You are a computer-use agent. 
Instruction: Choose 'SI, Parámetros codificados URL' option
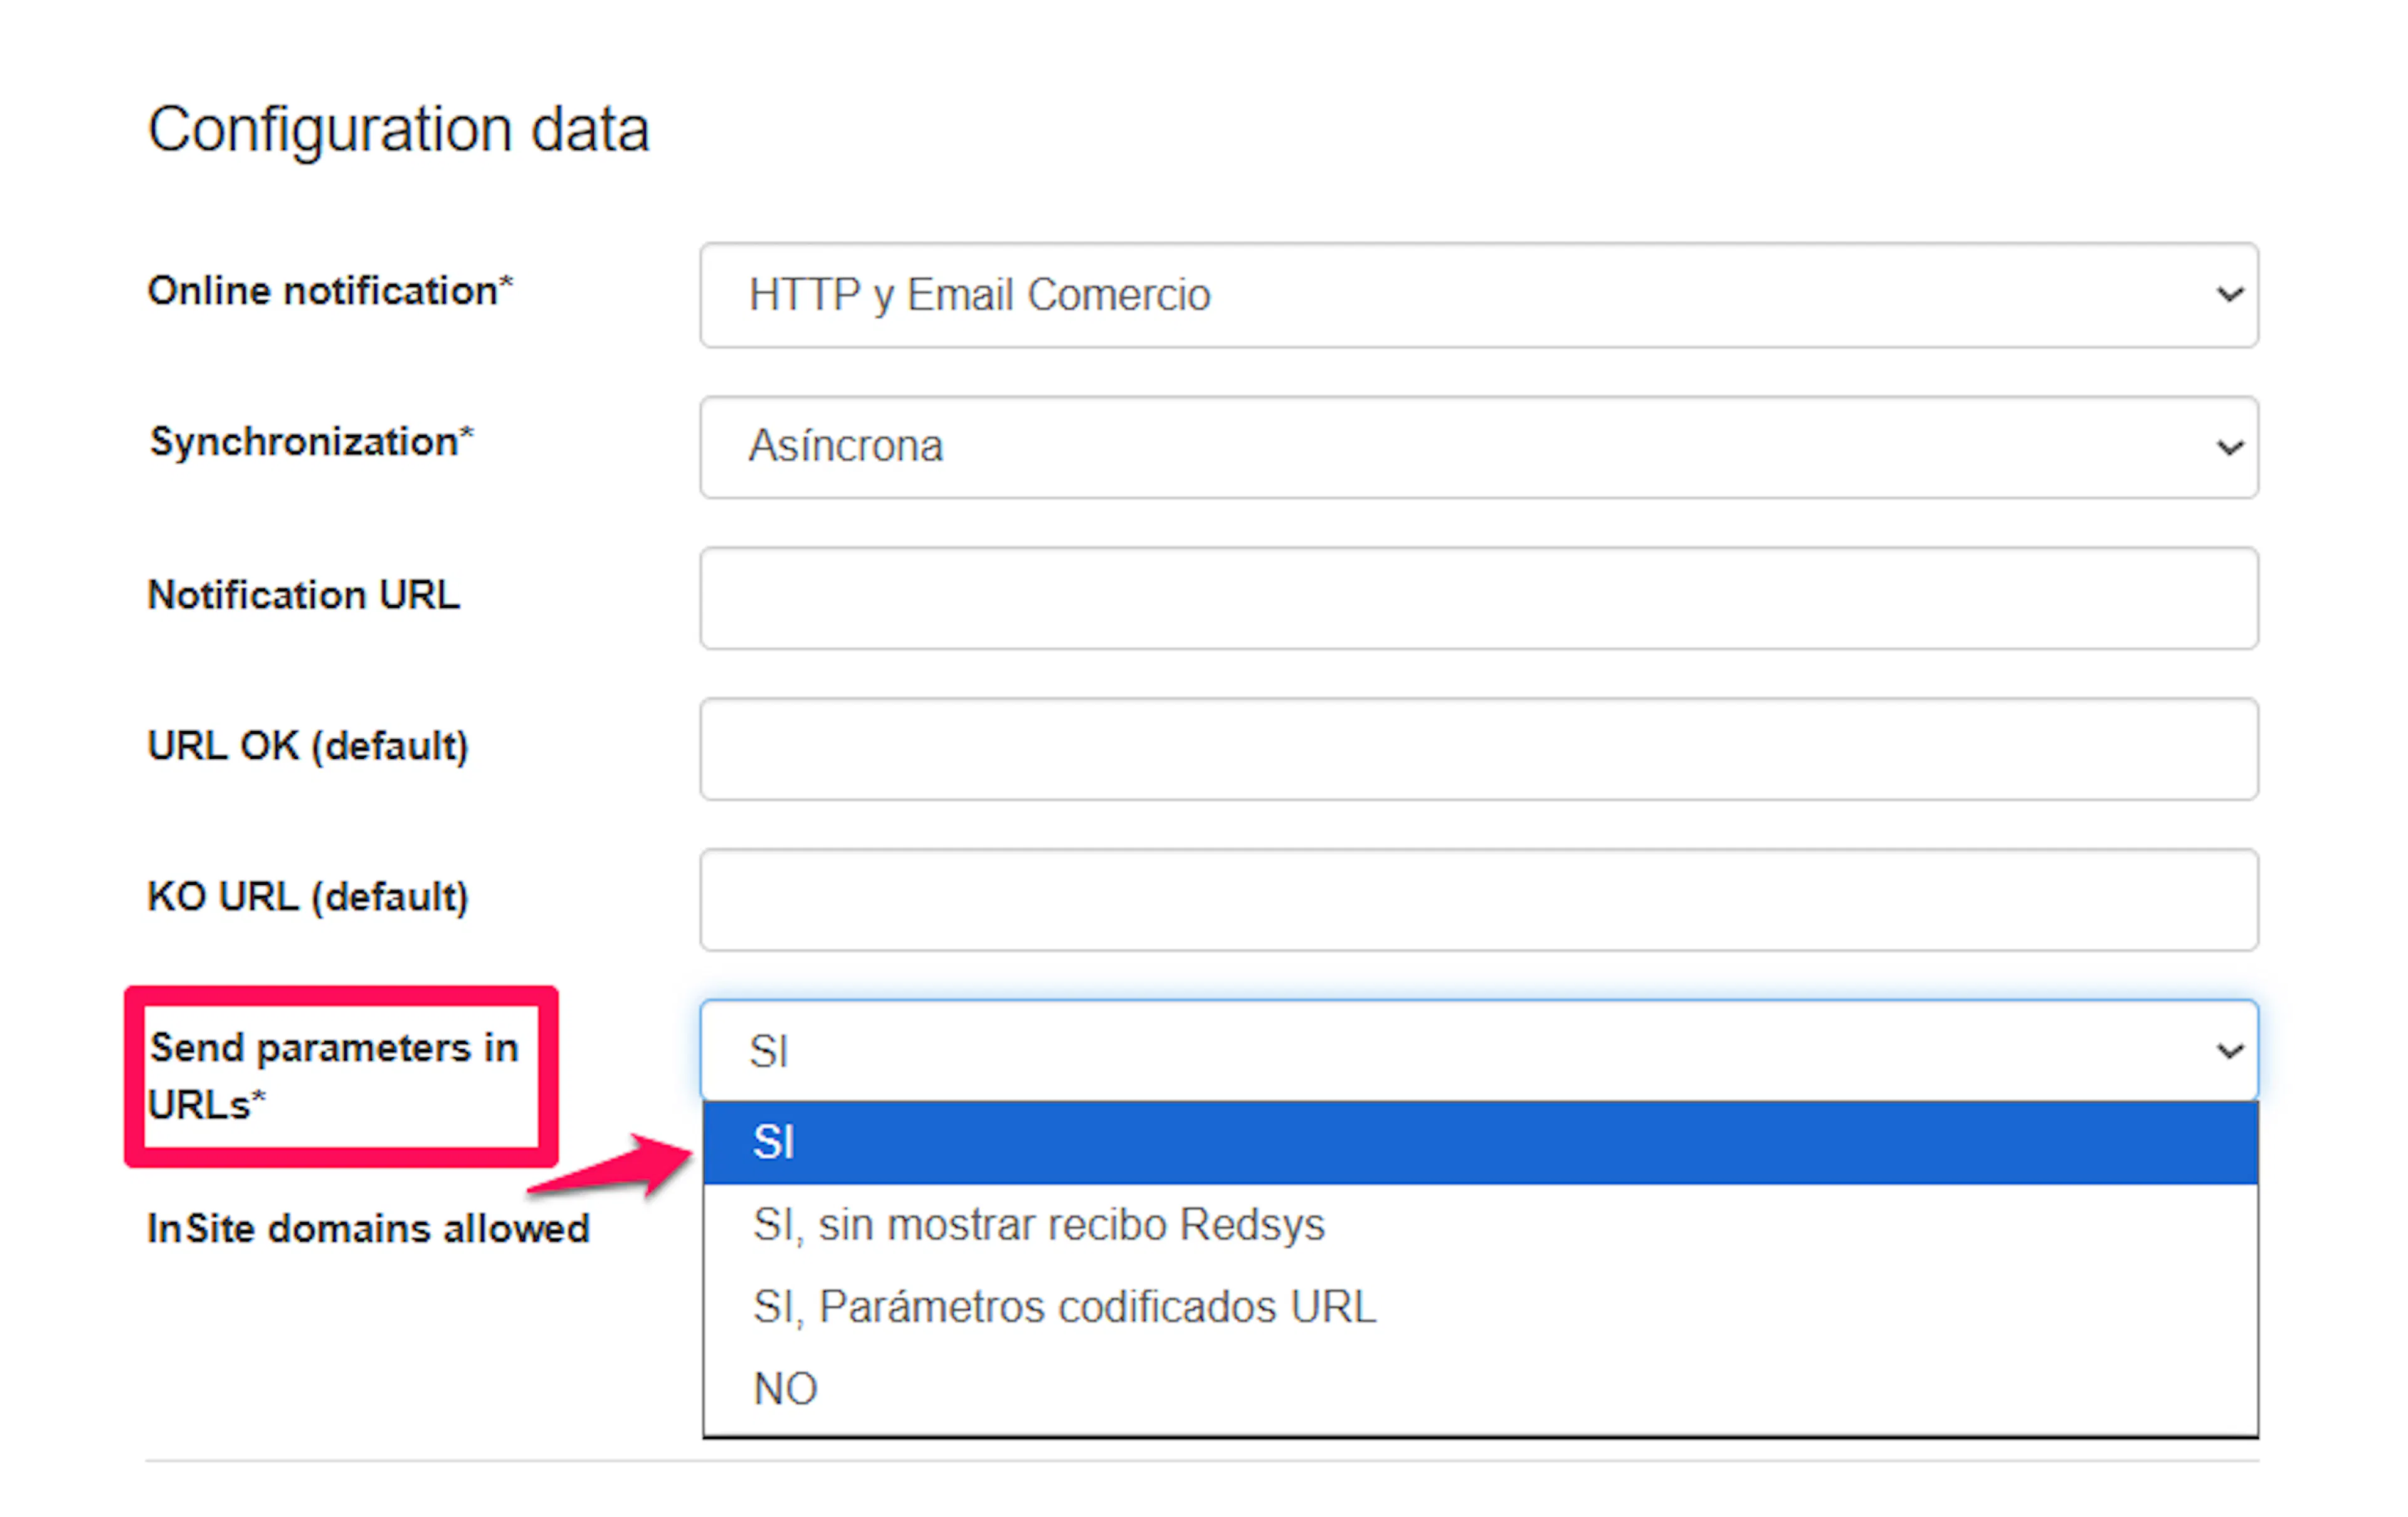1480,1307
